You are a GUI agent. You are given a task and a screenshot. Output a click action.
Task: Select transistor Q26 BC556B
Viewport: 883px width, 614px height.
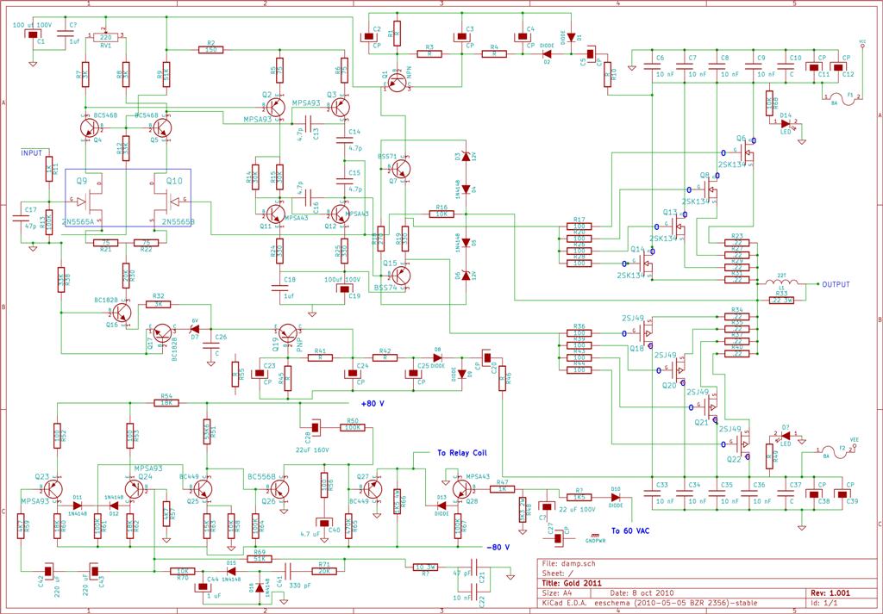(x=280, y=489)
